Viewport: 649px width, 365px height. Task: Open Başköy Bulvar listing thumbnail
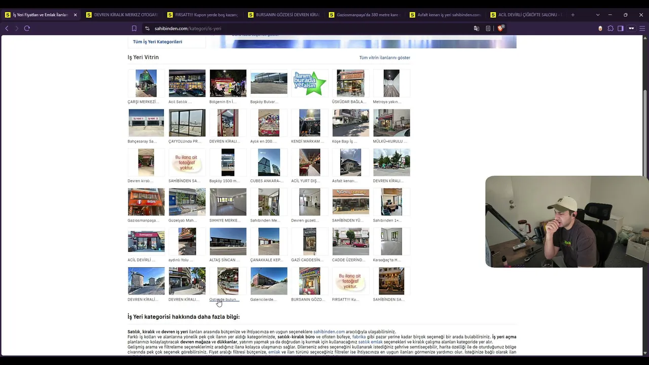point(269,83)
